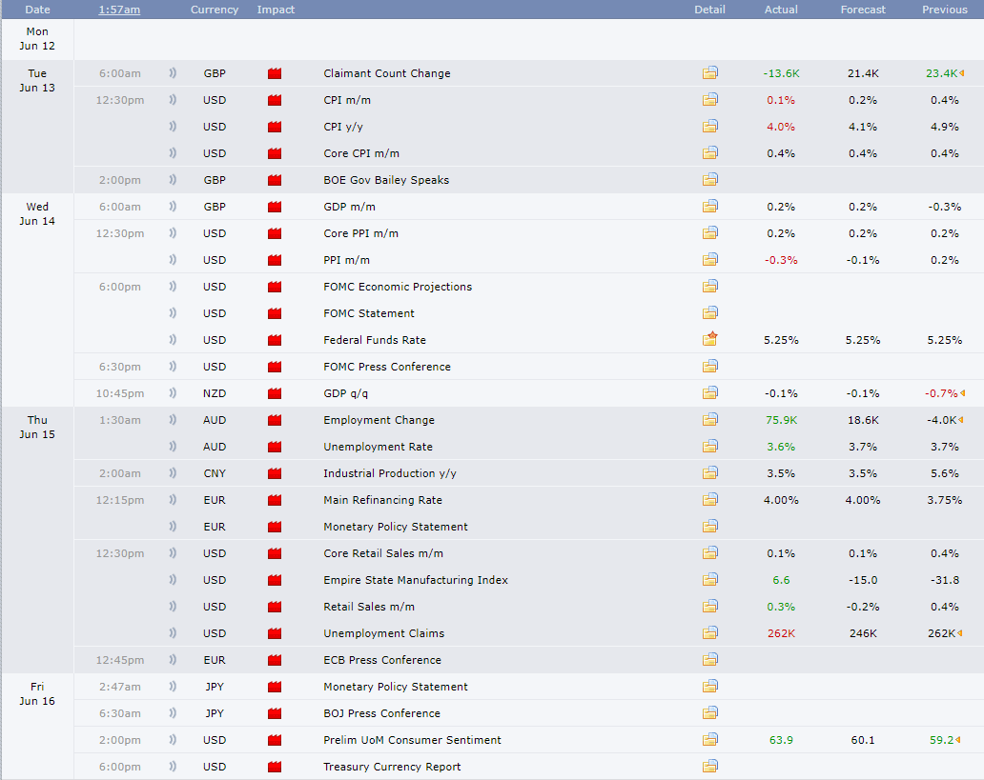Open detail folder for Claimant Count Change
Image resolution: width=984 pixels, height=780 pixels.
click(709, 73)
